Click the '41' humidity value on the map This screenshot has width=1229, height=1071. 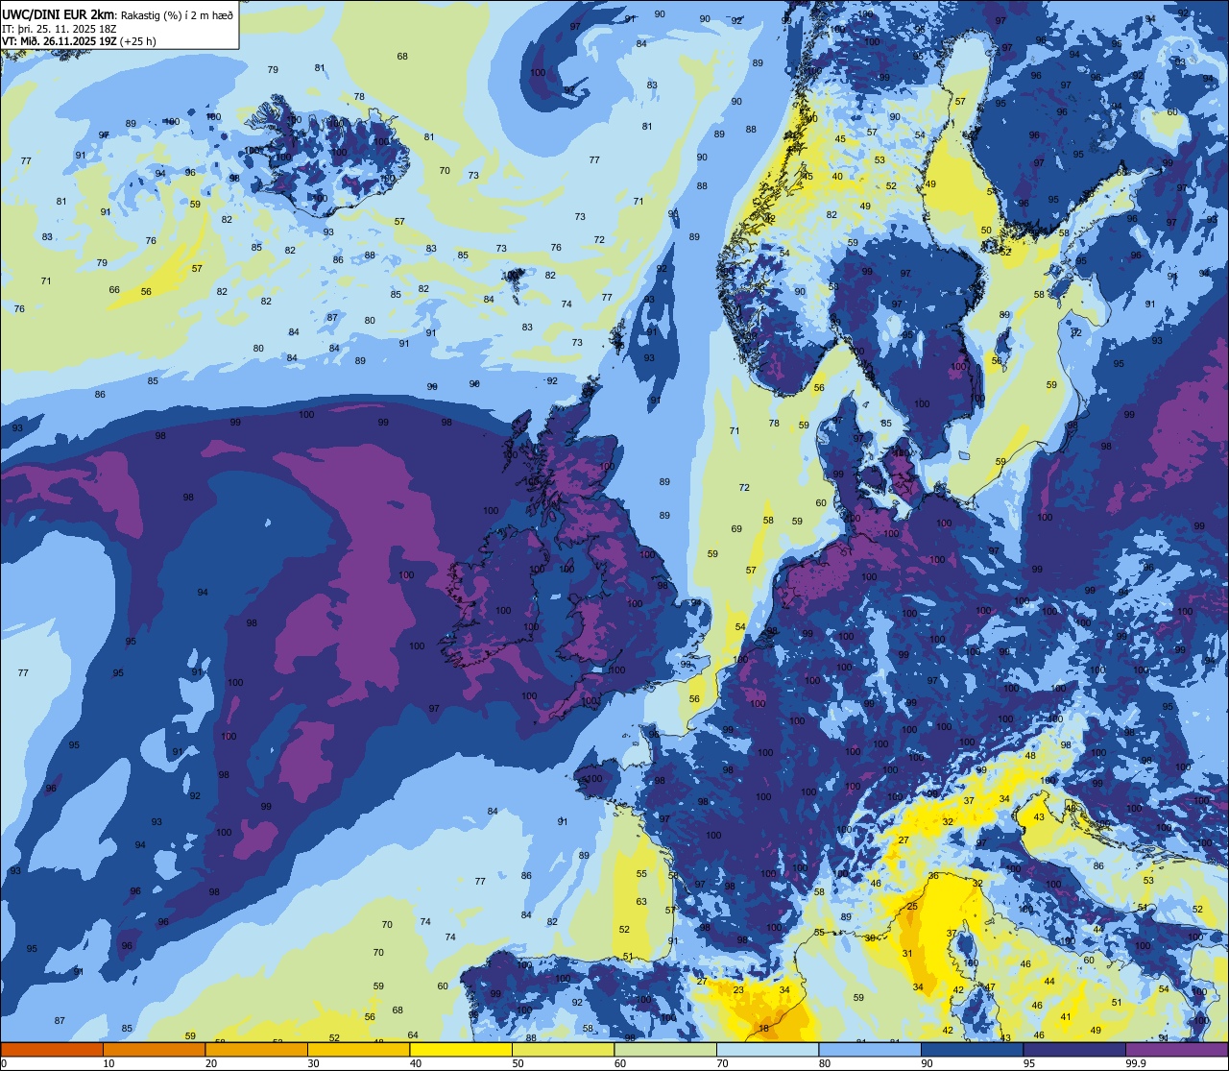tap(1066, 1016)
